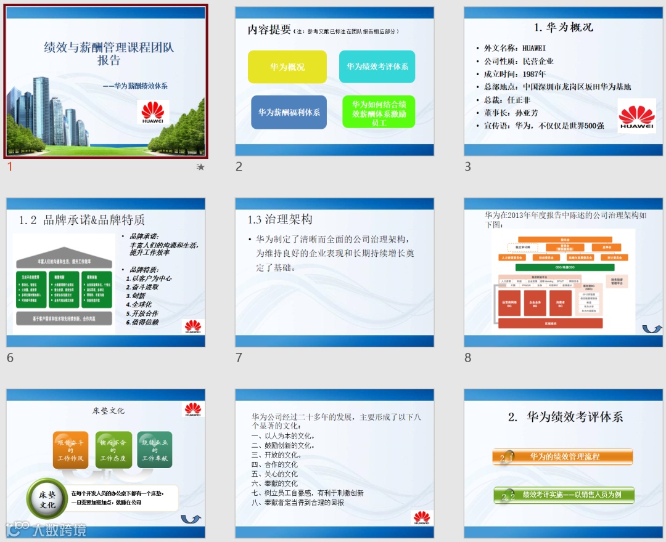666x542 pixels.
Task: Click the 2.1 华为的绩效管理流程 bar
Action: pos(563,457)
